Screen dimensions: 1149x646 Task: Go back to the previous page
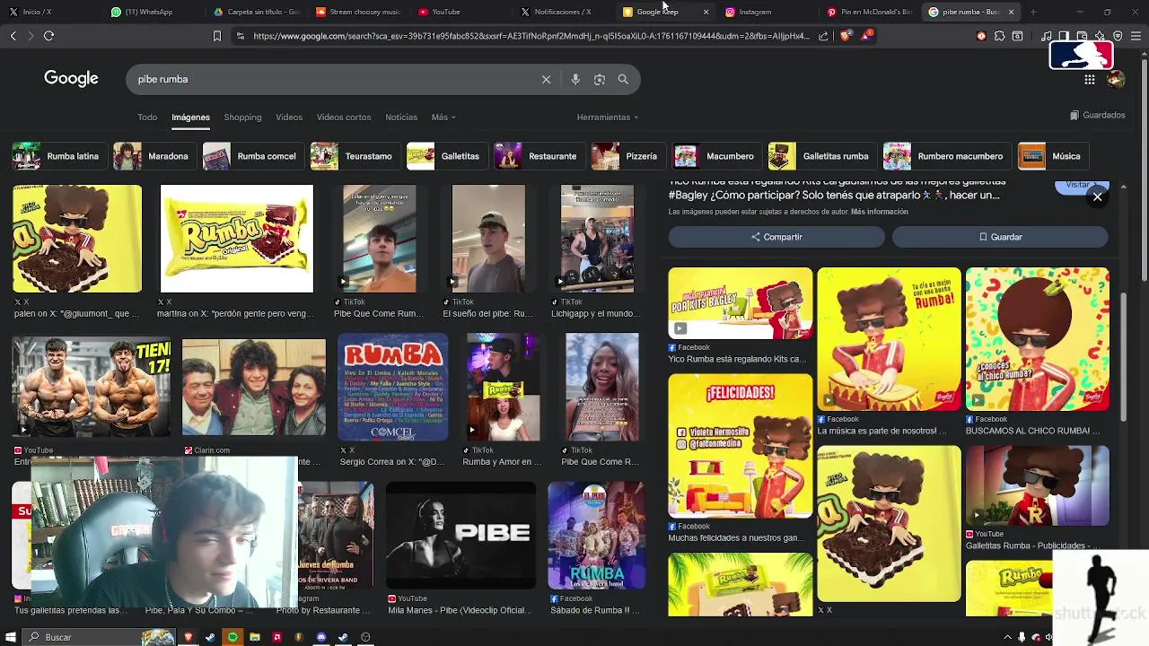coord(13,36)
